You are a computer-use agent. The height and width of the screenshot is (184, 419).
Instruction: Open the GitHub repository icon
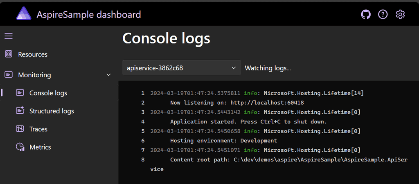[x=365, y=15]
